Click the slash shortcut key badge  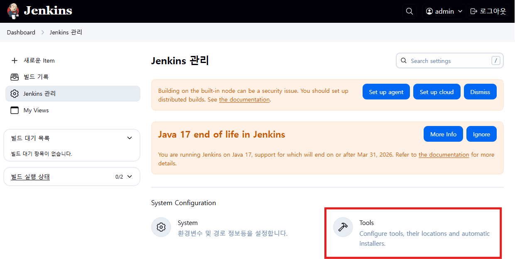pos(495,61)
